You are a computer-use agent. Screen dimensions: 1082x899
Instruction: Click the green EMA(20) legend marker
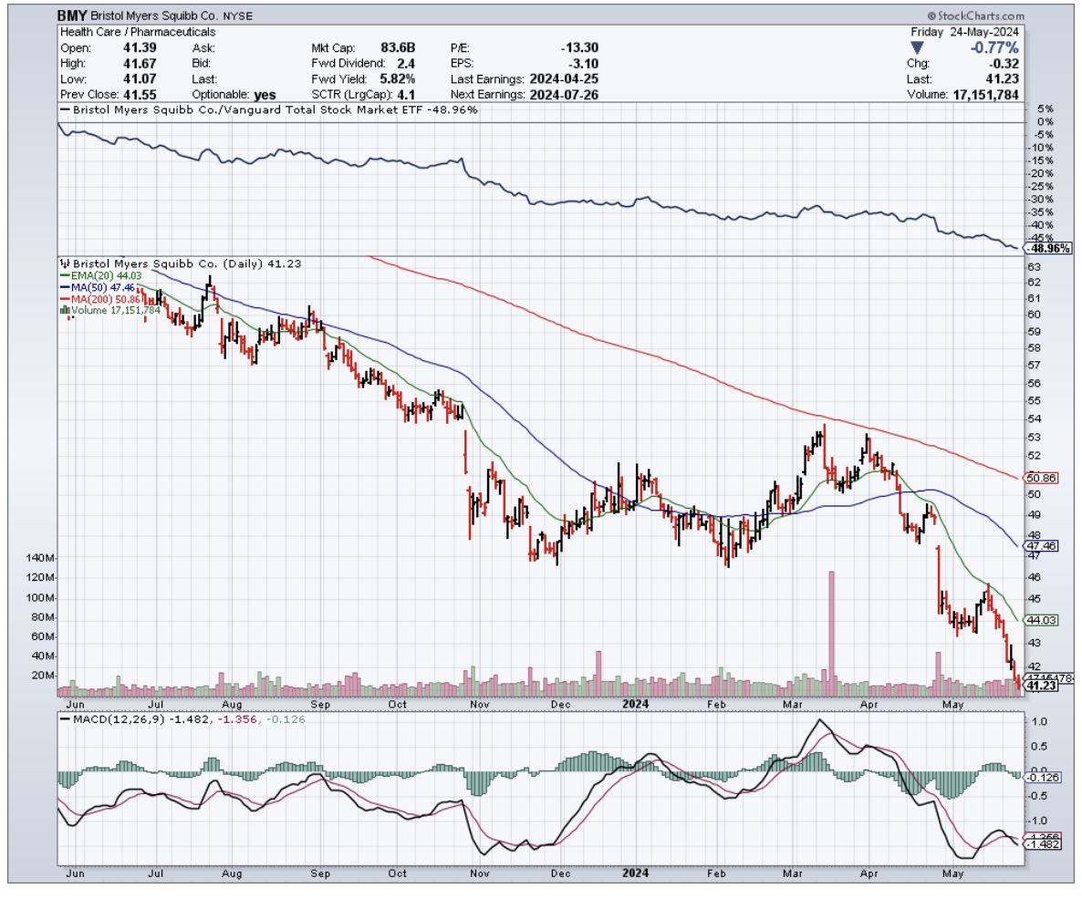point(64,274)
